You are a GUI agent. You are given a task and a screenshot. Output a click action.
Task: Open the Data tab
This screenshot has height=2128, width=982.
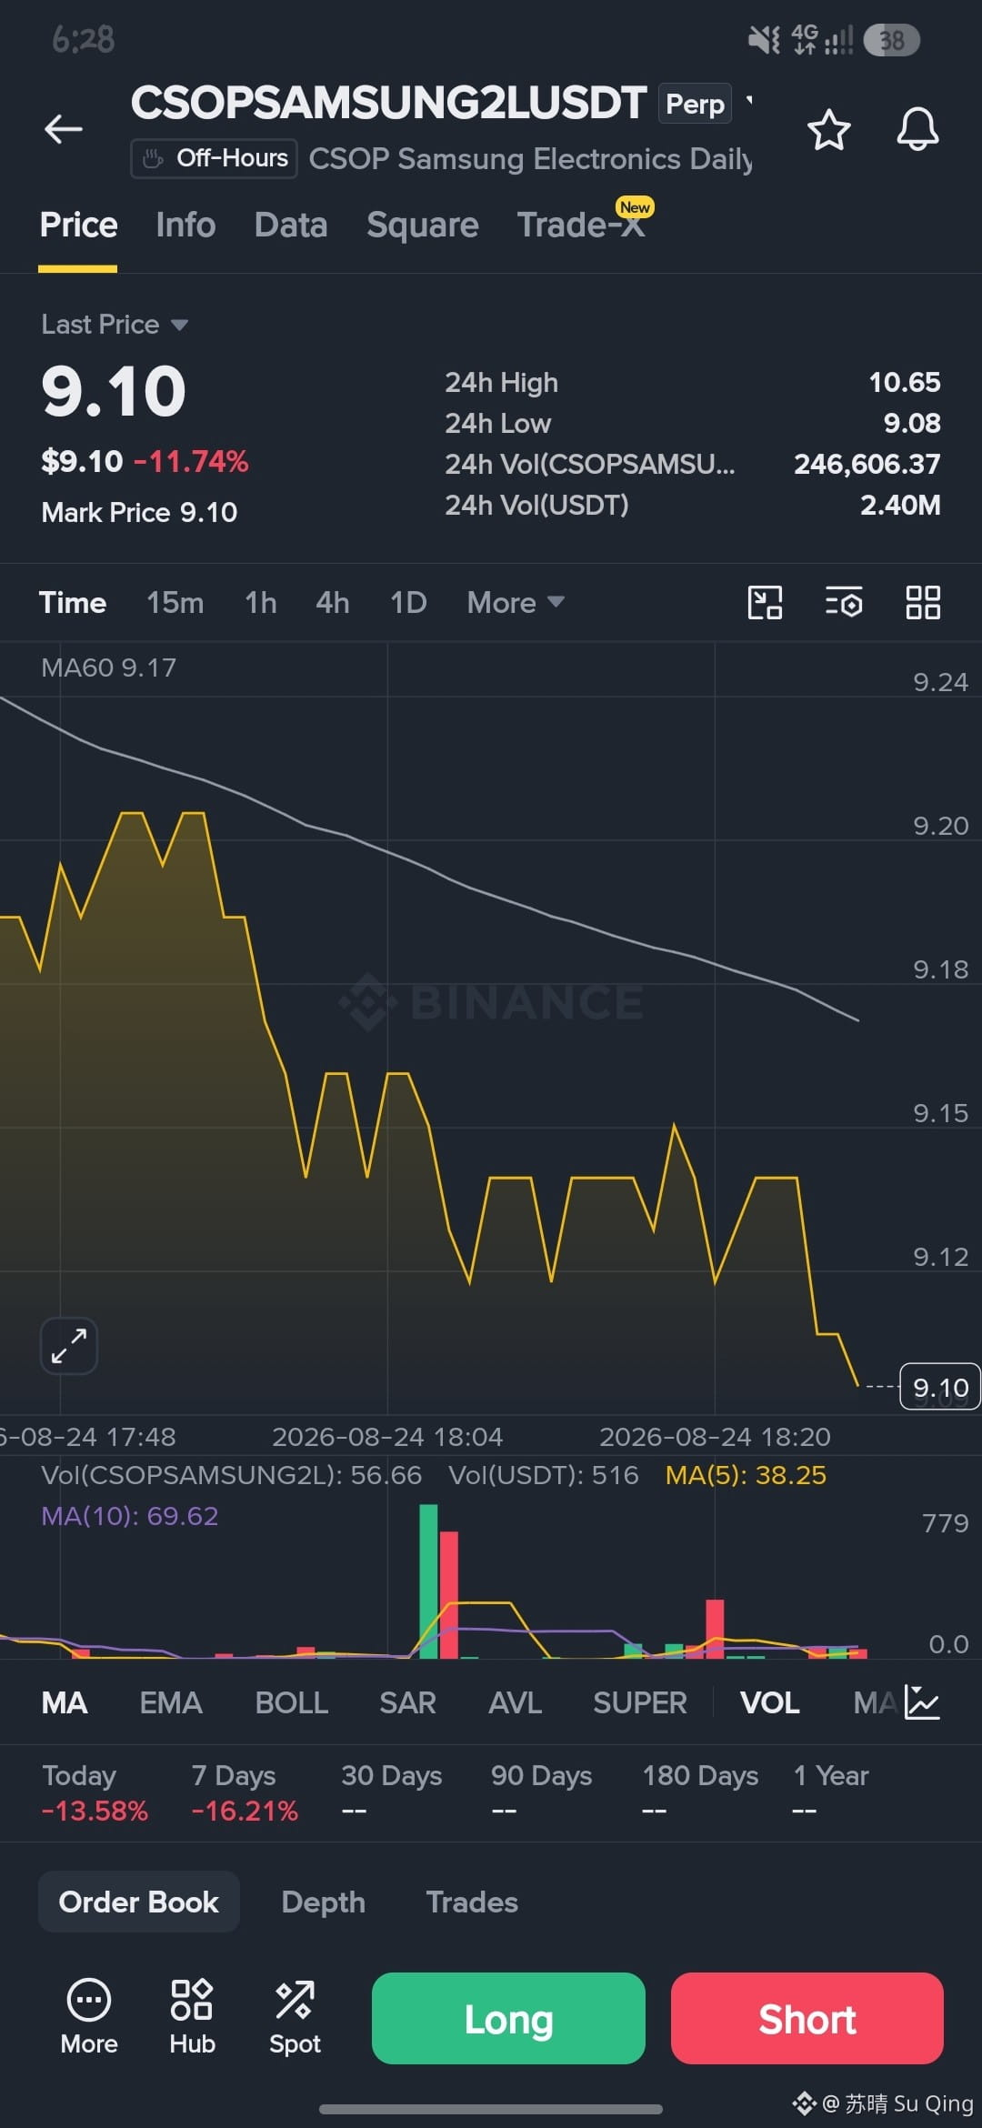coord(291,225)
